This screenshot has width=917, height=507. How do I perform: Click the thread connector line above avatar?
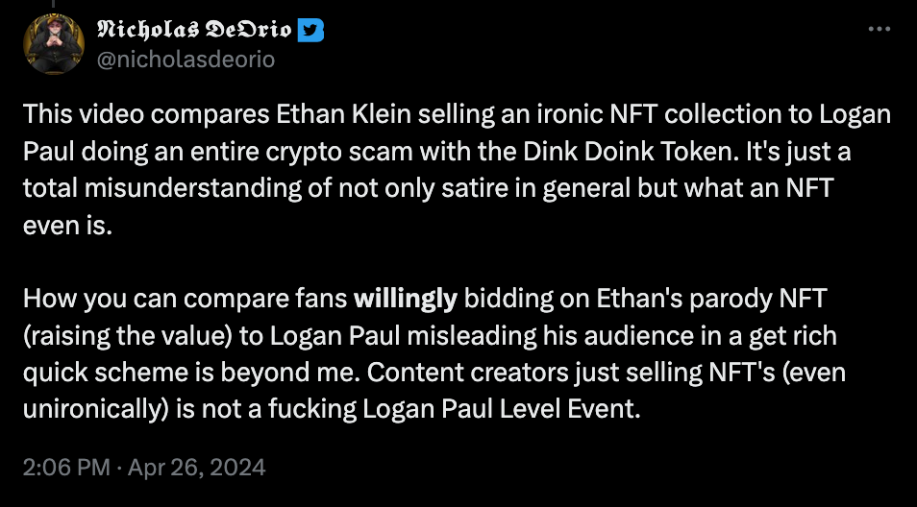[54, 4]
